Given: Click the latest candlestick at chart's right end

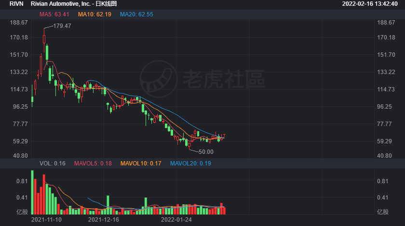Looking at the screenshot, I should [225, 135].
